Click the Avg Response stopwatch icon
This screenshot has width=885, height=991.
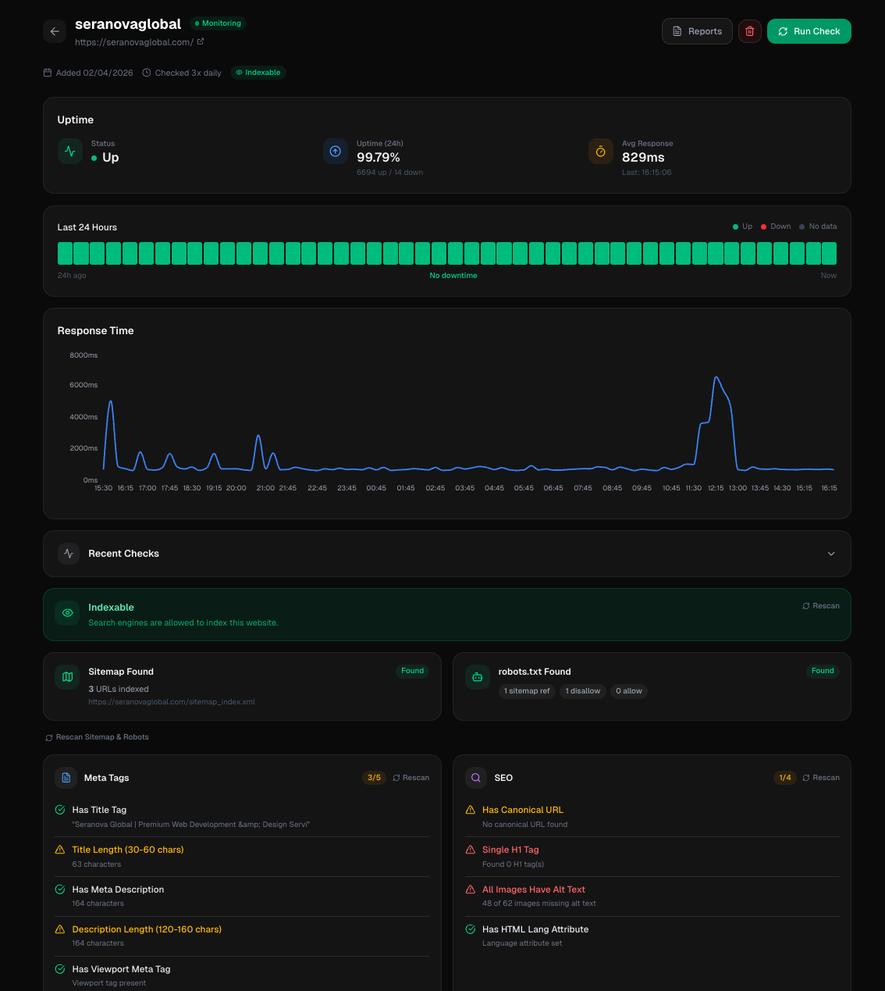pyautogui.click(x=601, y=152)
